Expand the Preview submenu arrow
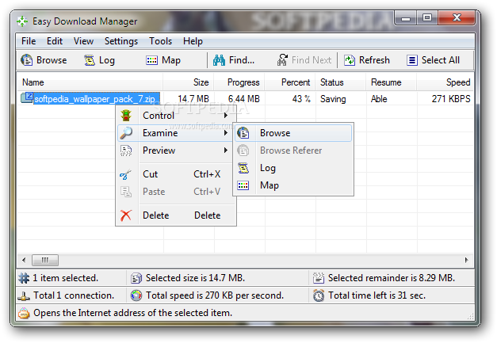This screenshot has height=343, width=497. 226,151
